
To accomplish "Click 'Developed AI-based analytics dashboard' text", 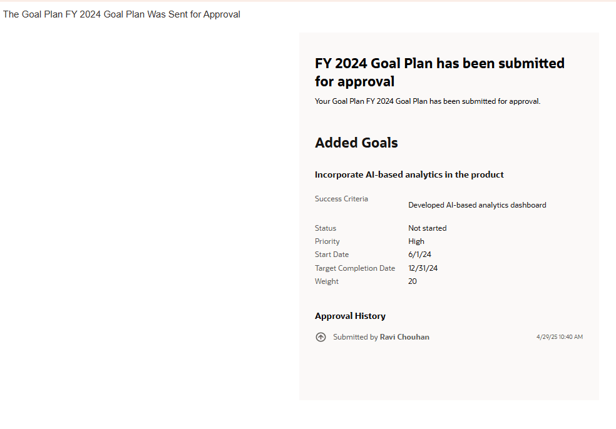I will click(477, 205).
